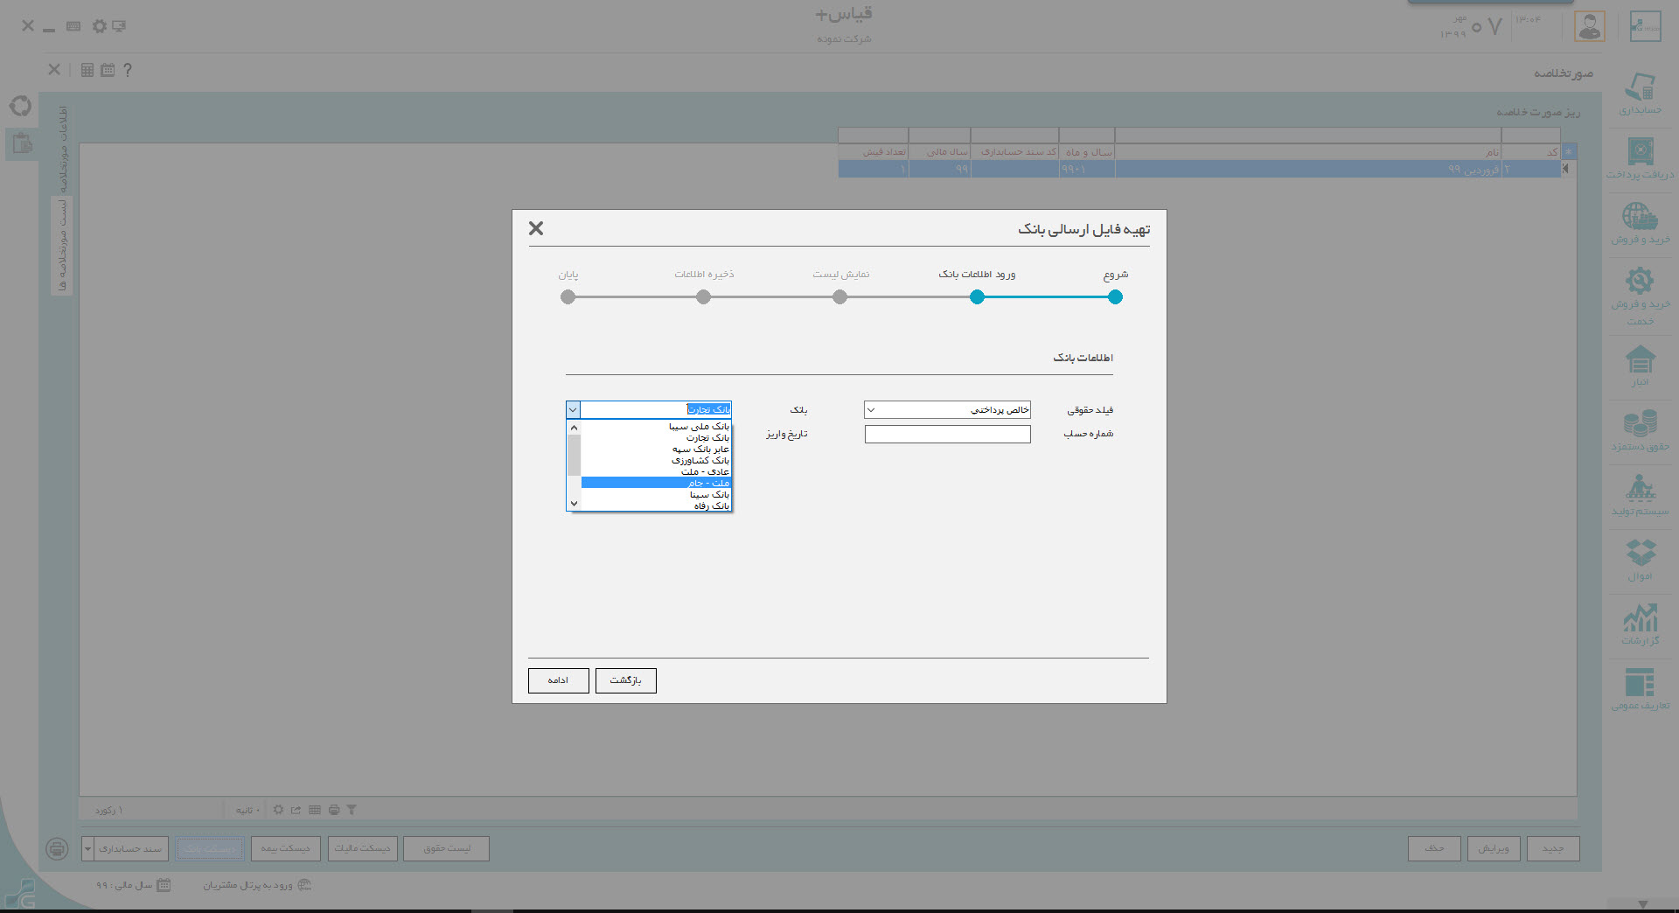The height and width of the screenshot is (913, 1679).
Task: Open the حسابداری (Accounting) module icon
Action: pyautogui.click(x=1640, y=87)
